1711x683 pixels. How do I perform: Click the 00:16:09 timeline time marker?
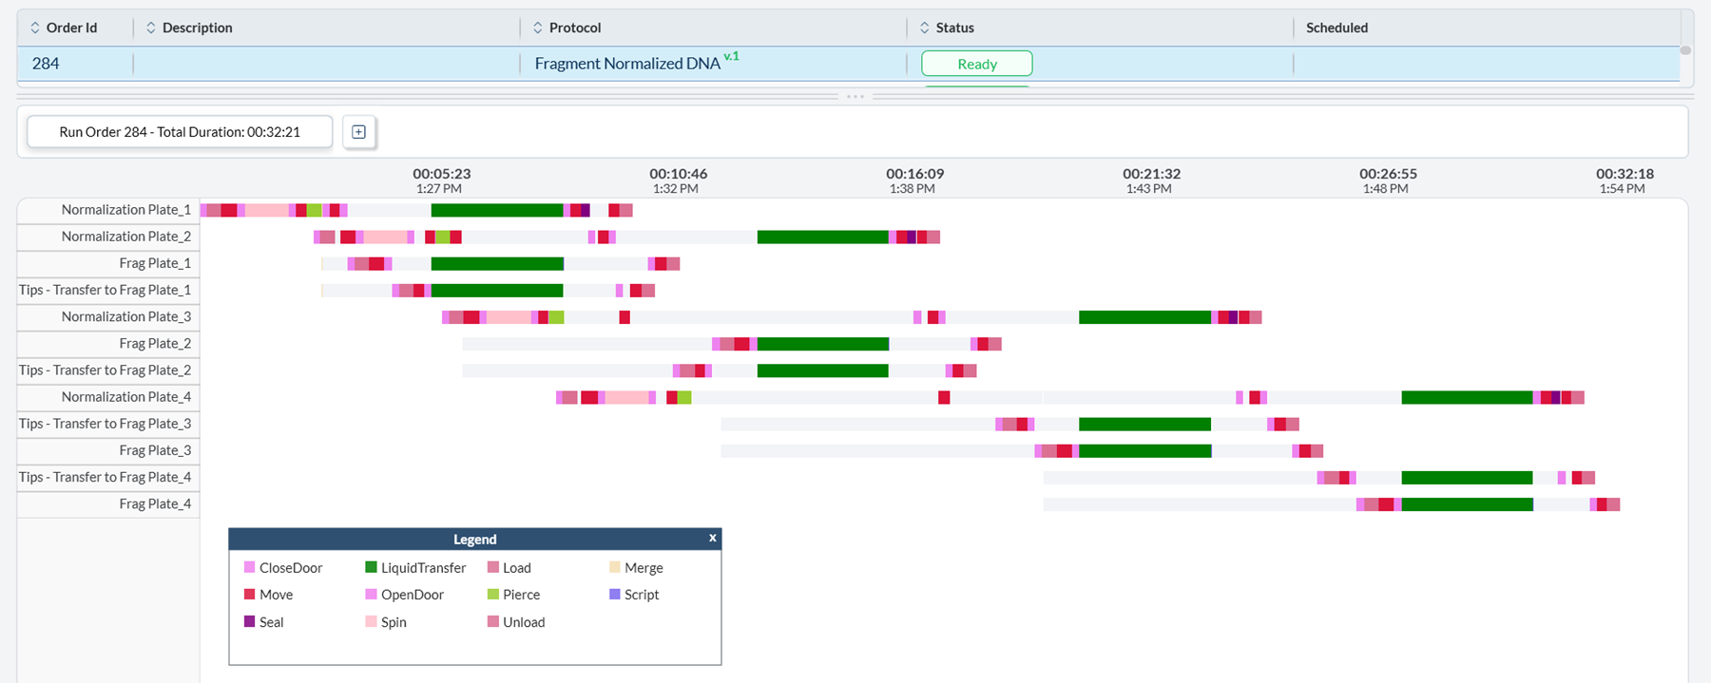point(914,174)
